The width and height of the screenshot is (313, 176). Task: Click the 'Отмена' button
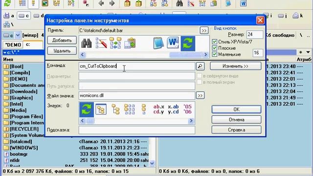236,120
